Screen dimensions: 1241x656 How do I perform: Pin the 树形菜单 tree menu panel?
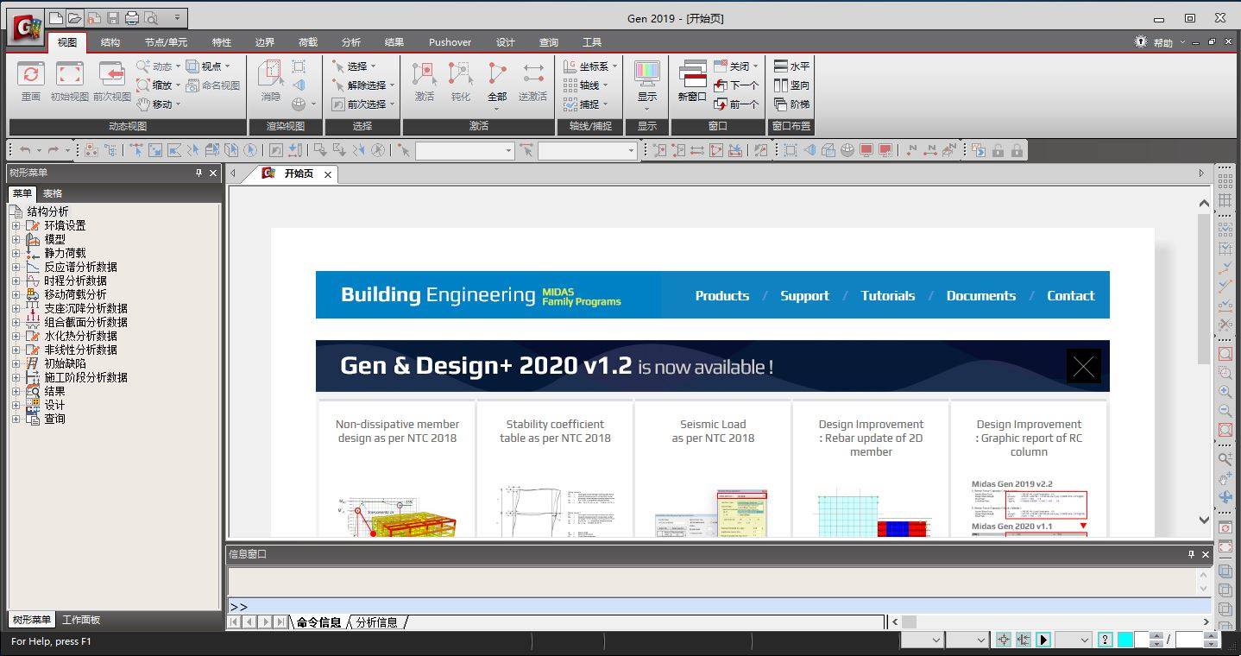198,173
